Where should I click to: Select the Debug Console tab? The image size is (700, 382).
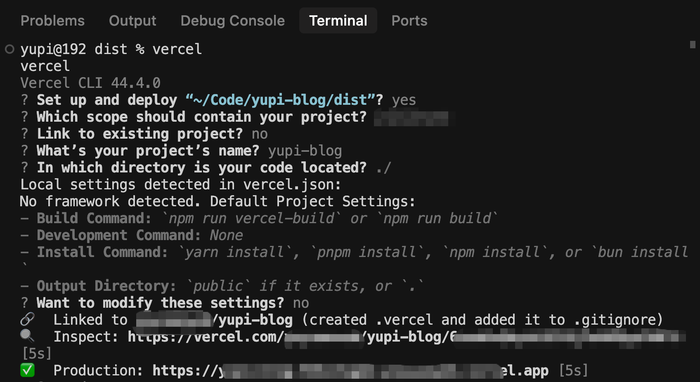(x=232, y=21)
